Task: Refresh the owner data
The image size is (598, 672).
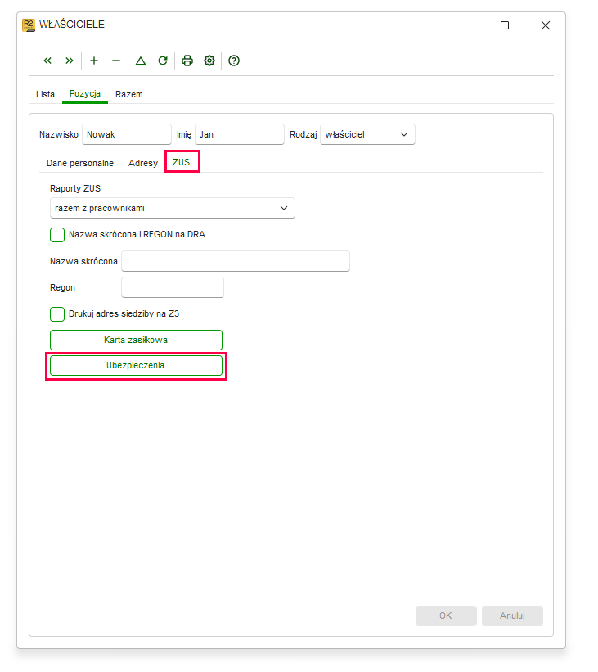Action: pyautogui.click(x=162, y=61)
